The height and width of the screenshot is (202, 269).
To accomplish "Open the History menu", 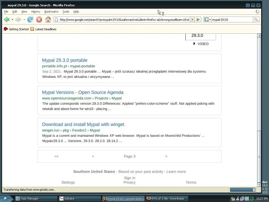I will point(36,12).
